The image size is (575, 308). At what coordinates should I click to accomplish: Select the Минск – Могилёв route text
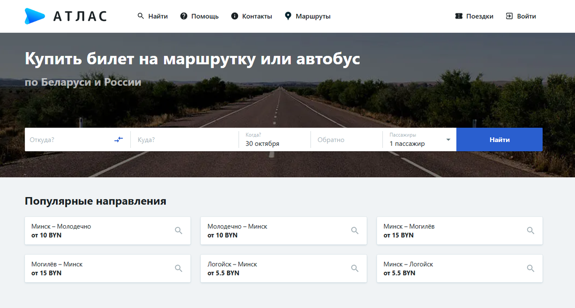409,226
